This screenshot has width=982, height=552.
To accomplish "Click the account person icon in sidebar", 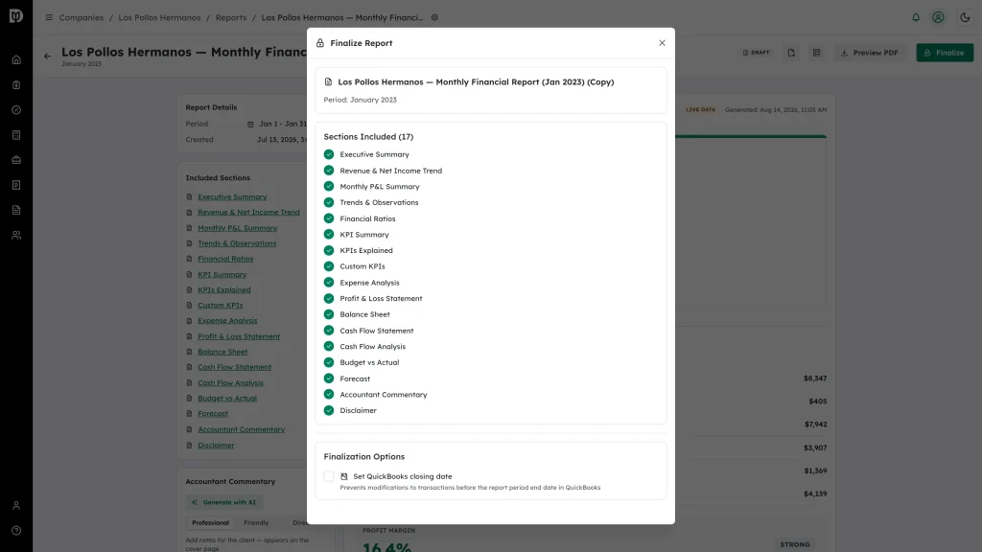I will (x=16, y=506).
